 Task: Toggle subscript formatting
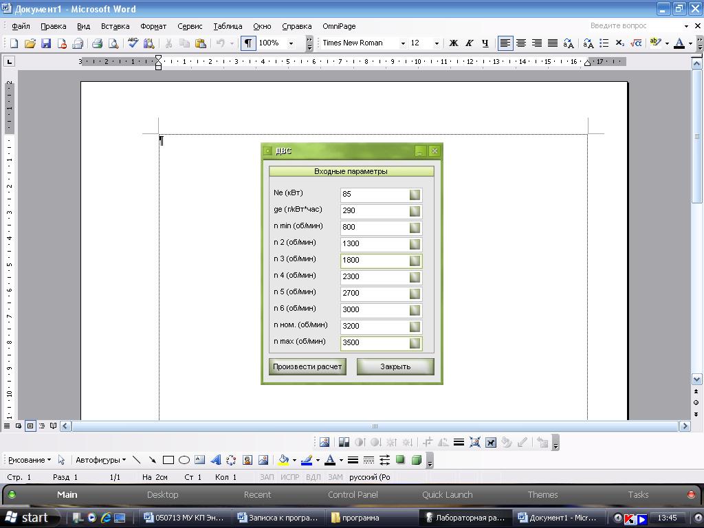[x=619, y=43]
